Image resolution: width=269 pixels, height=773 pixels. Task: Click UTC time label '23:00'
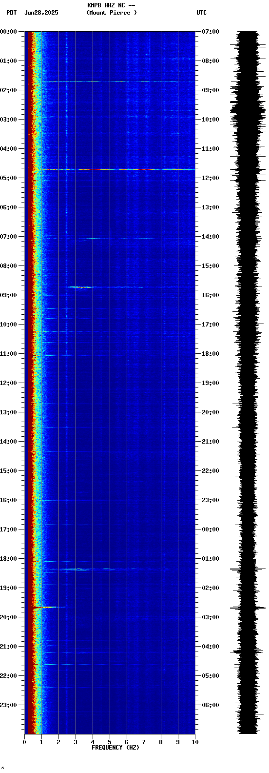(211, 500)
